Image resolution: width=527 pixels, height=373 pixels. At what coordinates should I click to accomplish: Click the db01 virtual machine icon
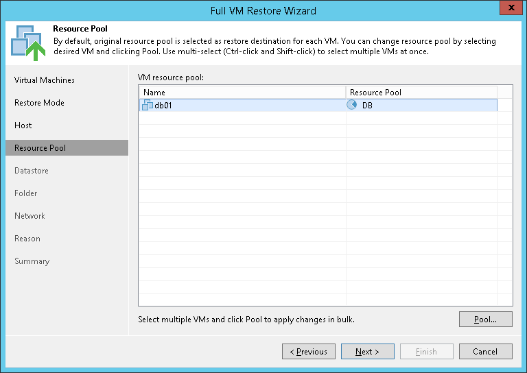click(147, 105)
